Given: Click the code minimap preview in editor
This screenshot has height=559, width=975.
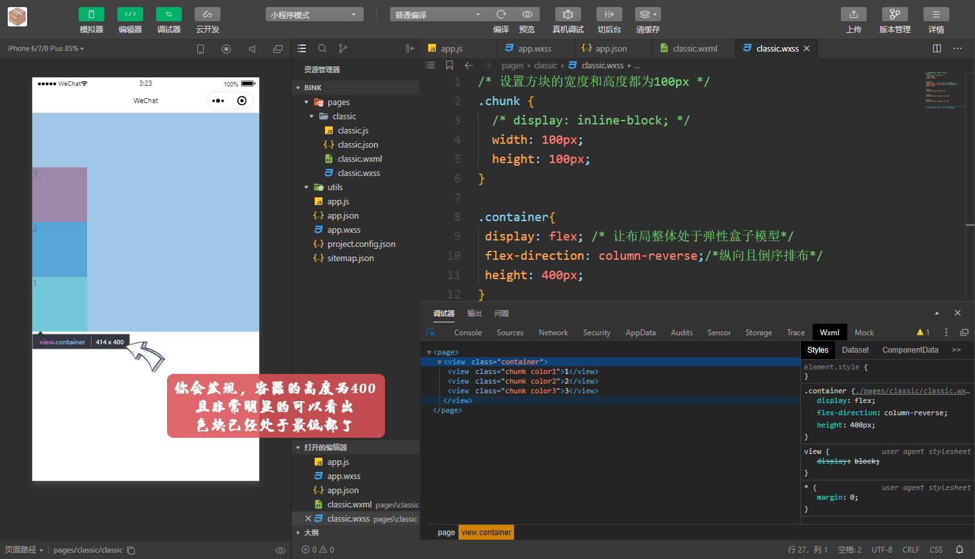Looking at the screenshot, I should click(944, 90).
